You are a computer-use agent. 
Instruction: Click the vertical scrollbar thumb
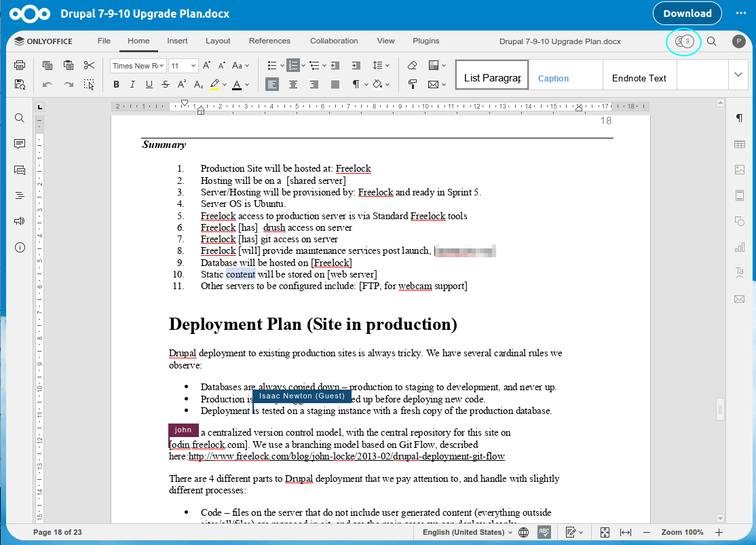[x=720, y=409]
